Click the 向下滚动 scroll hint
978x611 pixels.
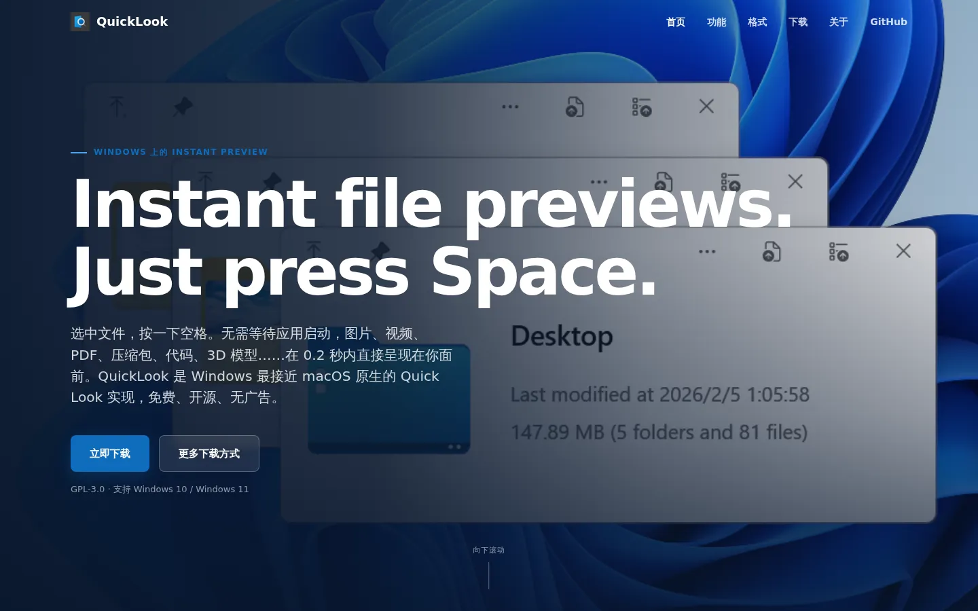click(x=488, y=550)
